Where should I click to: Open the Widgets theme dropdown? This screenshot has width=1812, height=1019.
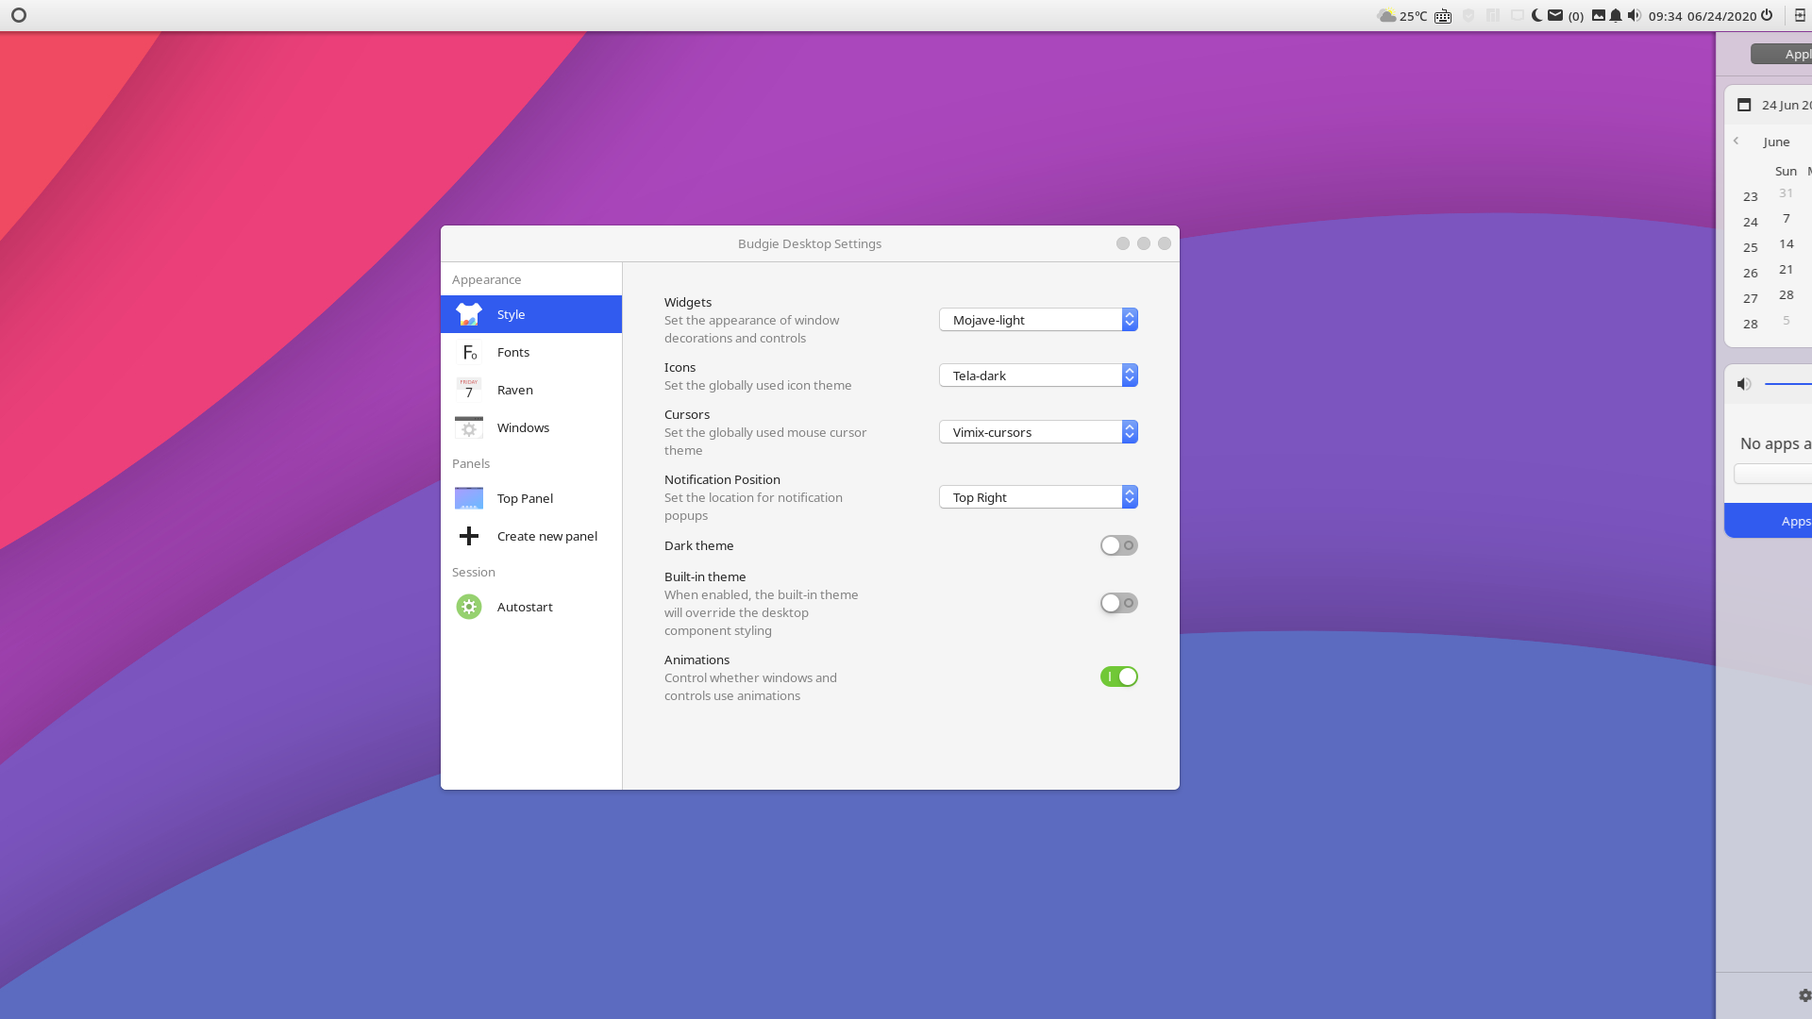point(1038,320)
